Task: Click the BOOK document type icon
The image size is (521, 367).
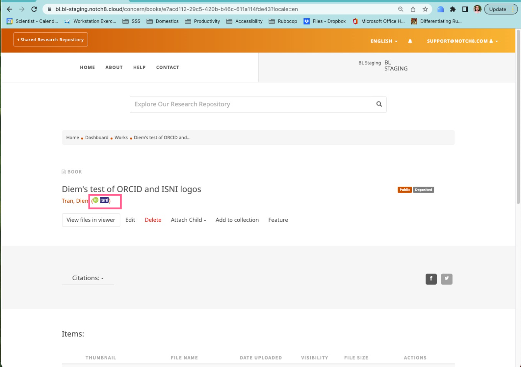Action: (63, 172)
